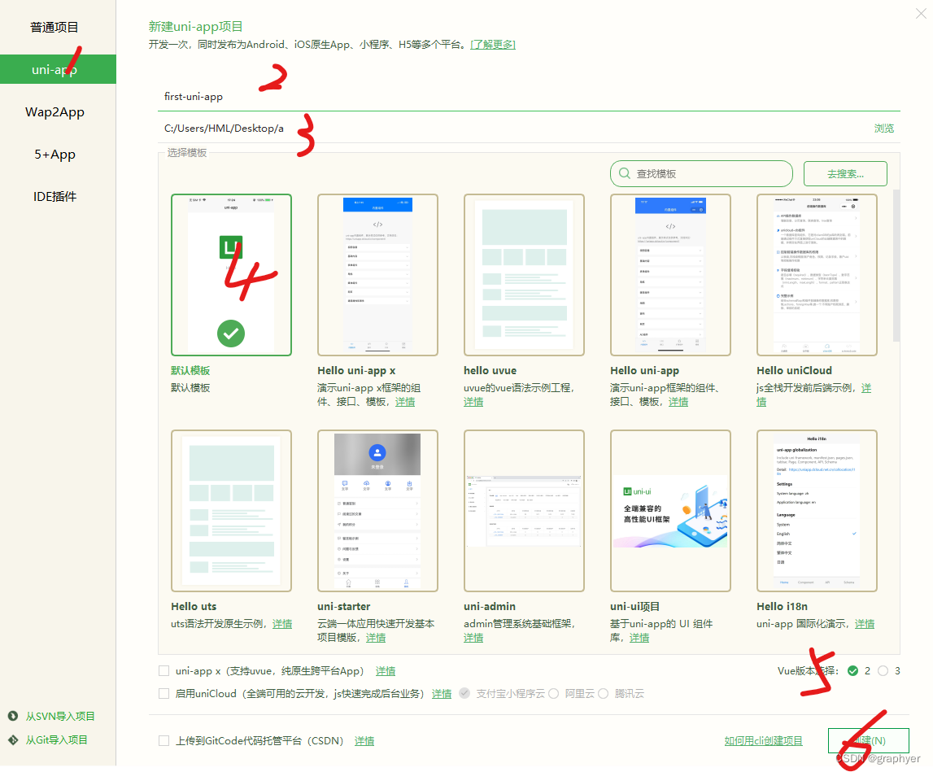This screenshot has width=933, height=772.
Task: Open the 5+App project tab
Action: click(x=54, y=155)
